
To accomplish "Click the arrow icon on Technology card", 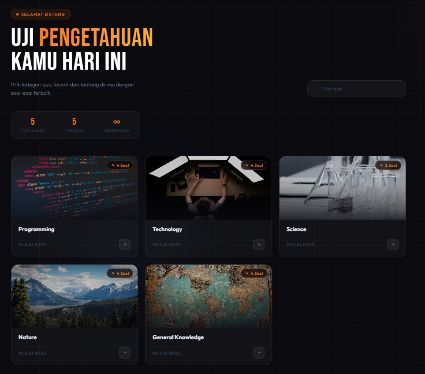I will click(259, 244).
